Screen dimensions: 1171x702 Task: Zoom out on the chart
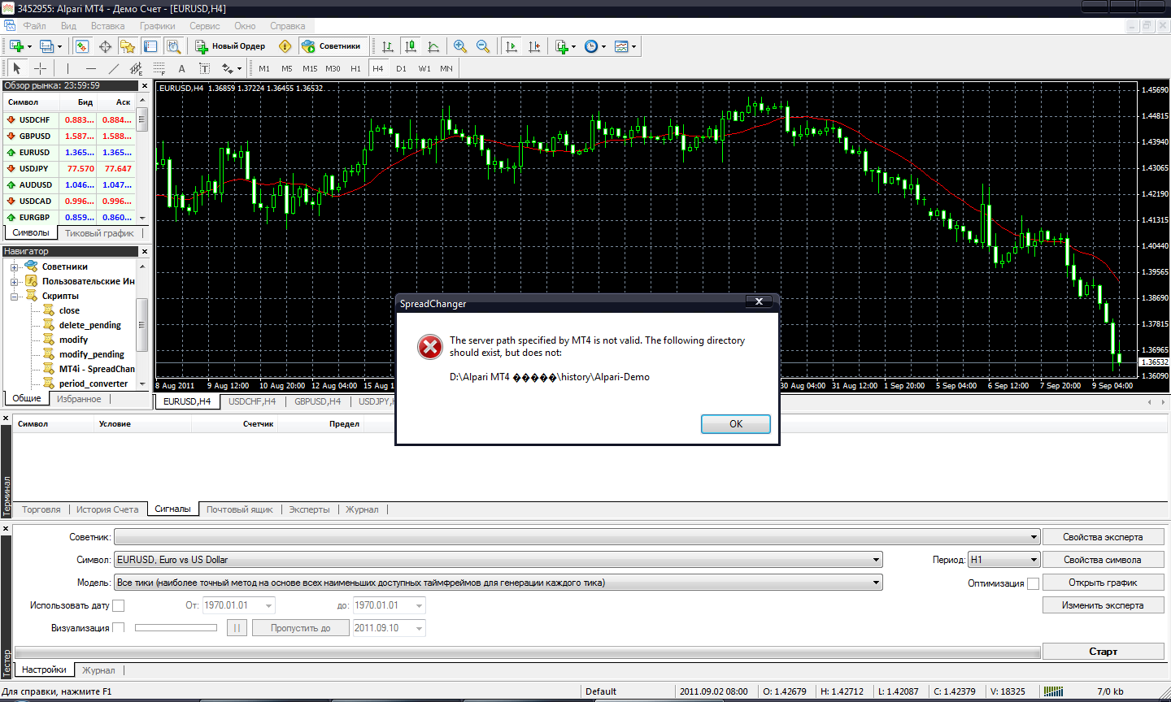[x=483, y=46]
